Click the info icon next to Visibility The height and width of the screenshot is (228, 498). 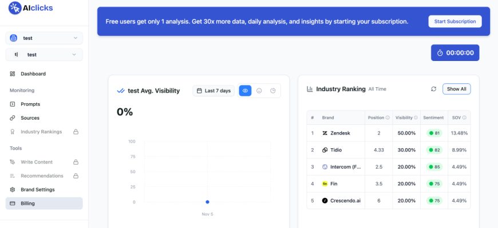[x=416, y=118]
